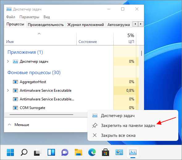Open Widgets panel from taskbar
Viewport: 182px width, 160px height.
51,152
